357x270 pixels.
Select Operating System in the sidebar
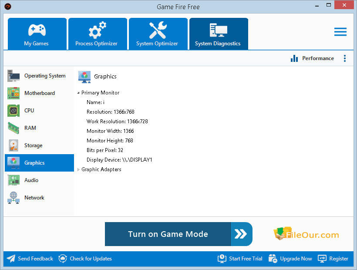39,76
